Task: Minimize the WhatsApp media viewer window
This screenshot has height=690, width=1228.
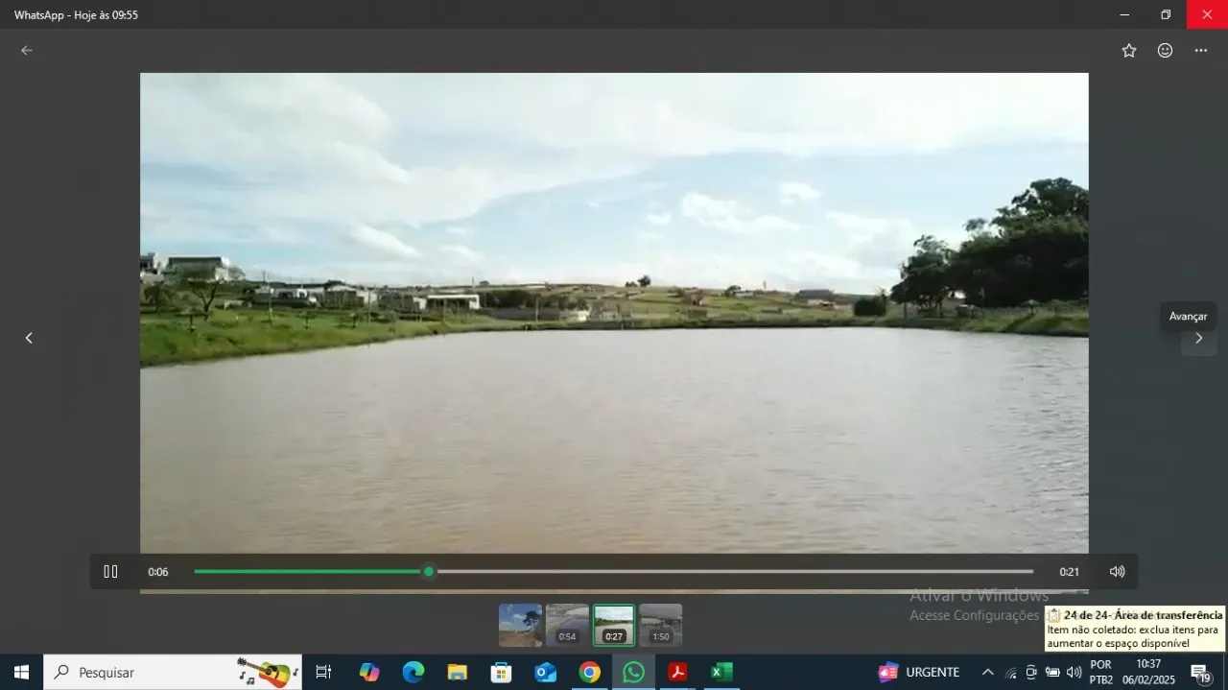Action: [1124, 14]
